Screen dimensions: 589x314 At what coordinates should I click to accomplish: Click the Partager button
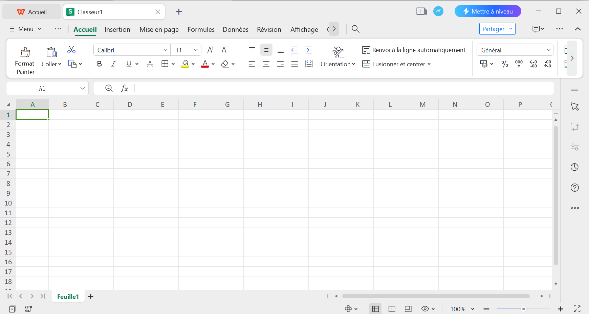coord(493,29)
